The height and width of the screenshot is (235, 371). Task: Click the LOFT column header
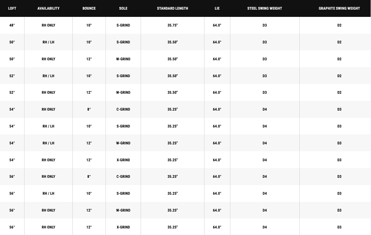[12, 8]
